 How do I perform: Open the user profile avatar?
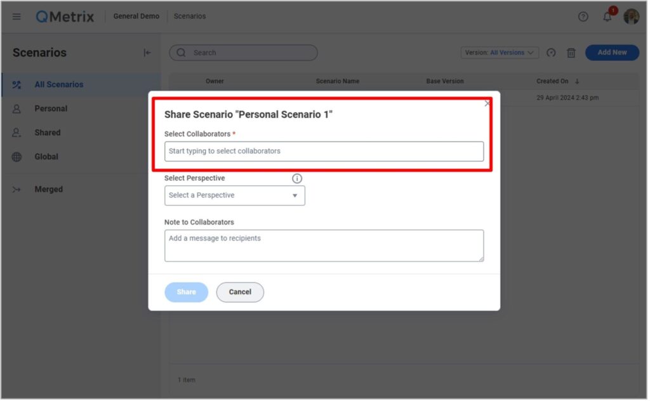coord(631,16)
